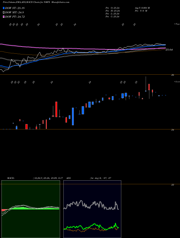Select the 'DOW MT: 24.8' legend label
180x238 pixels.
(14, 13)
